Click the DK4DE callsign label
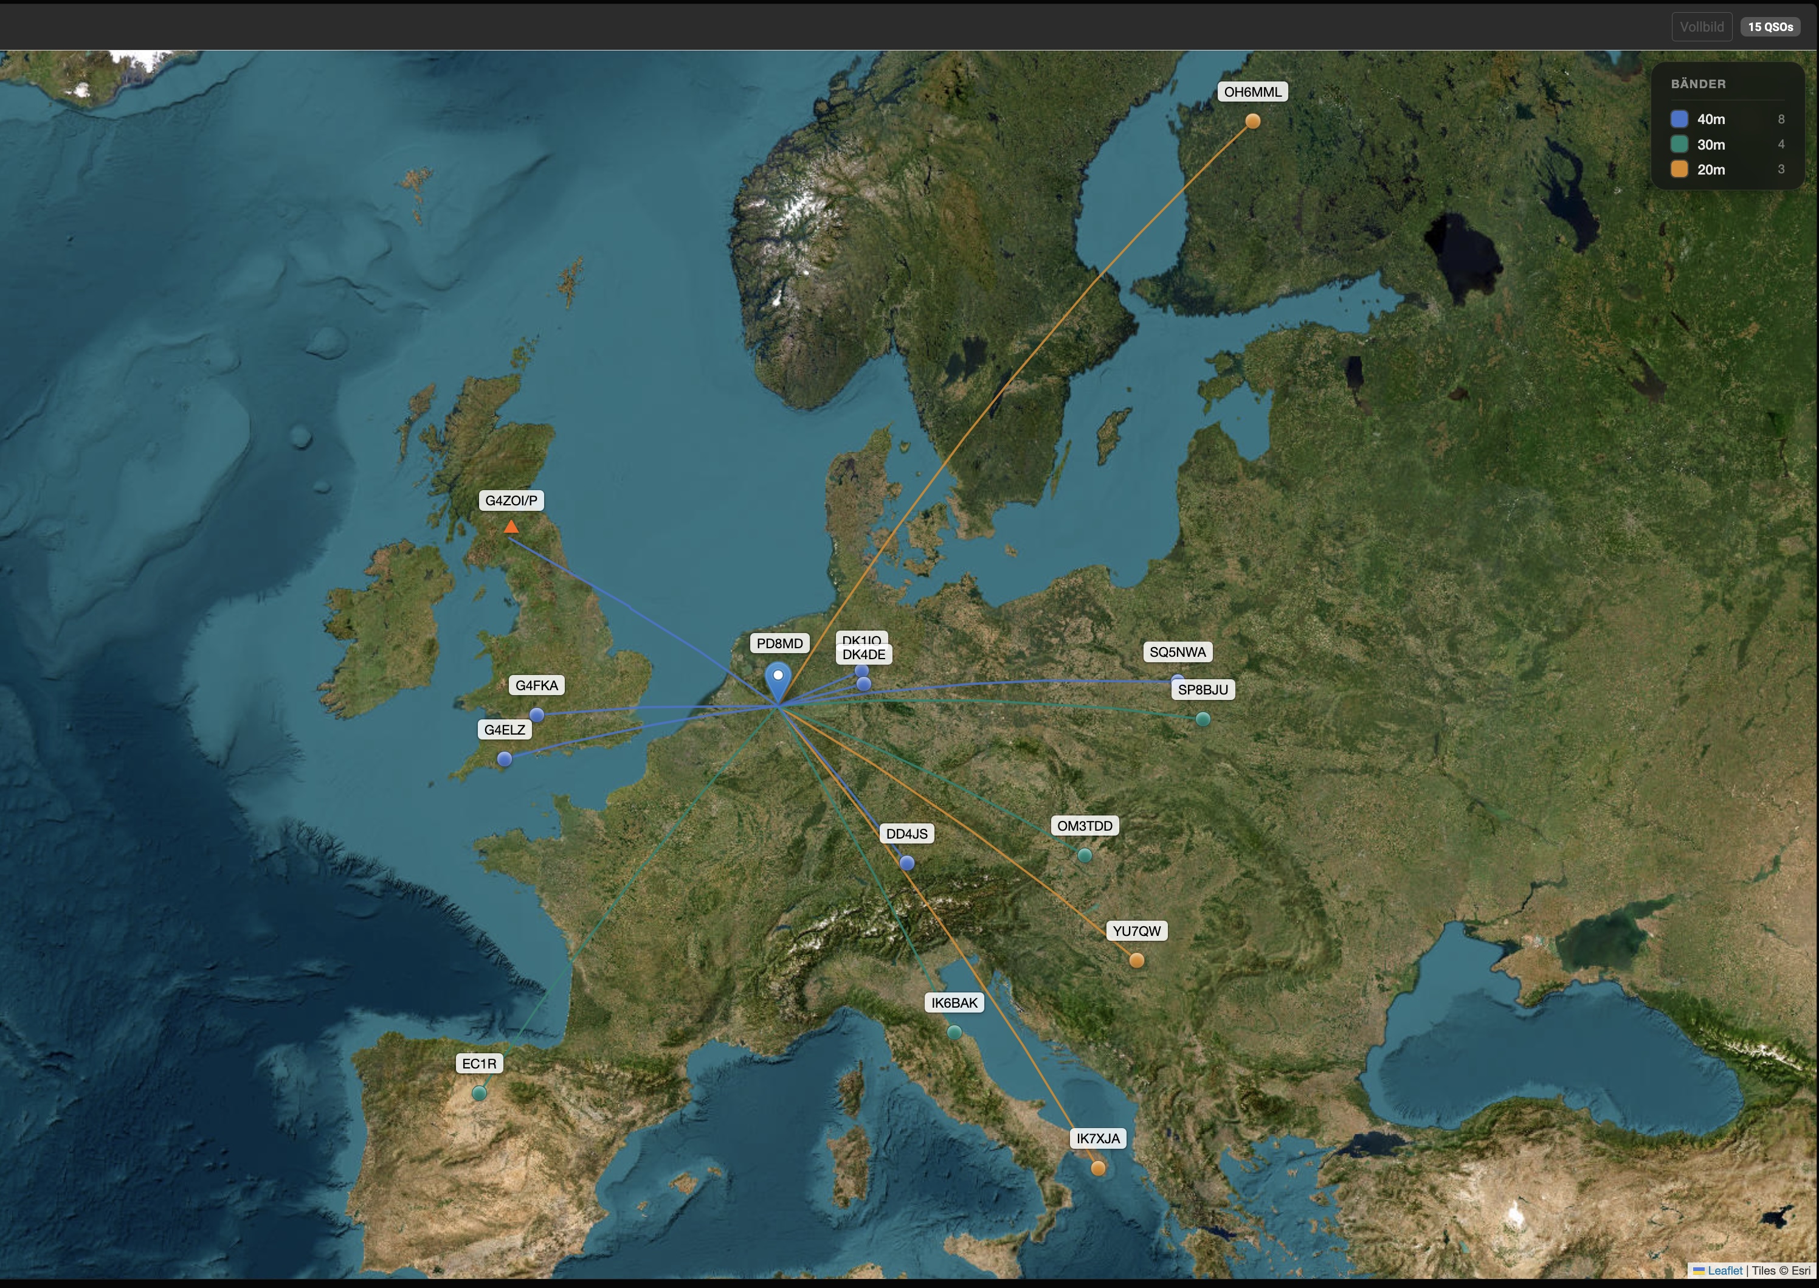The width and height of the screenshot is (1819, 1288). pyautogui.click(x=865, y=654)
